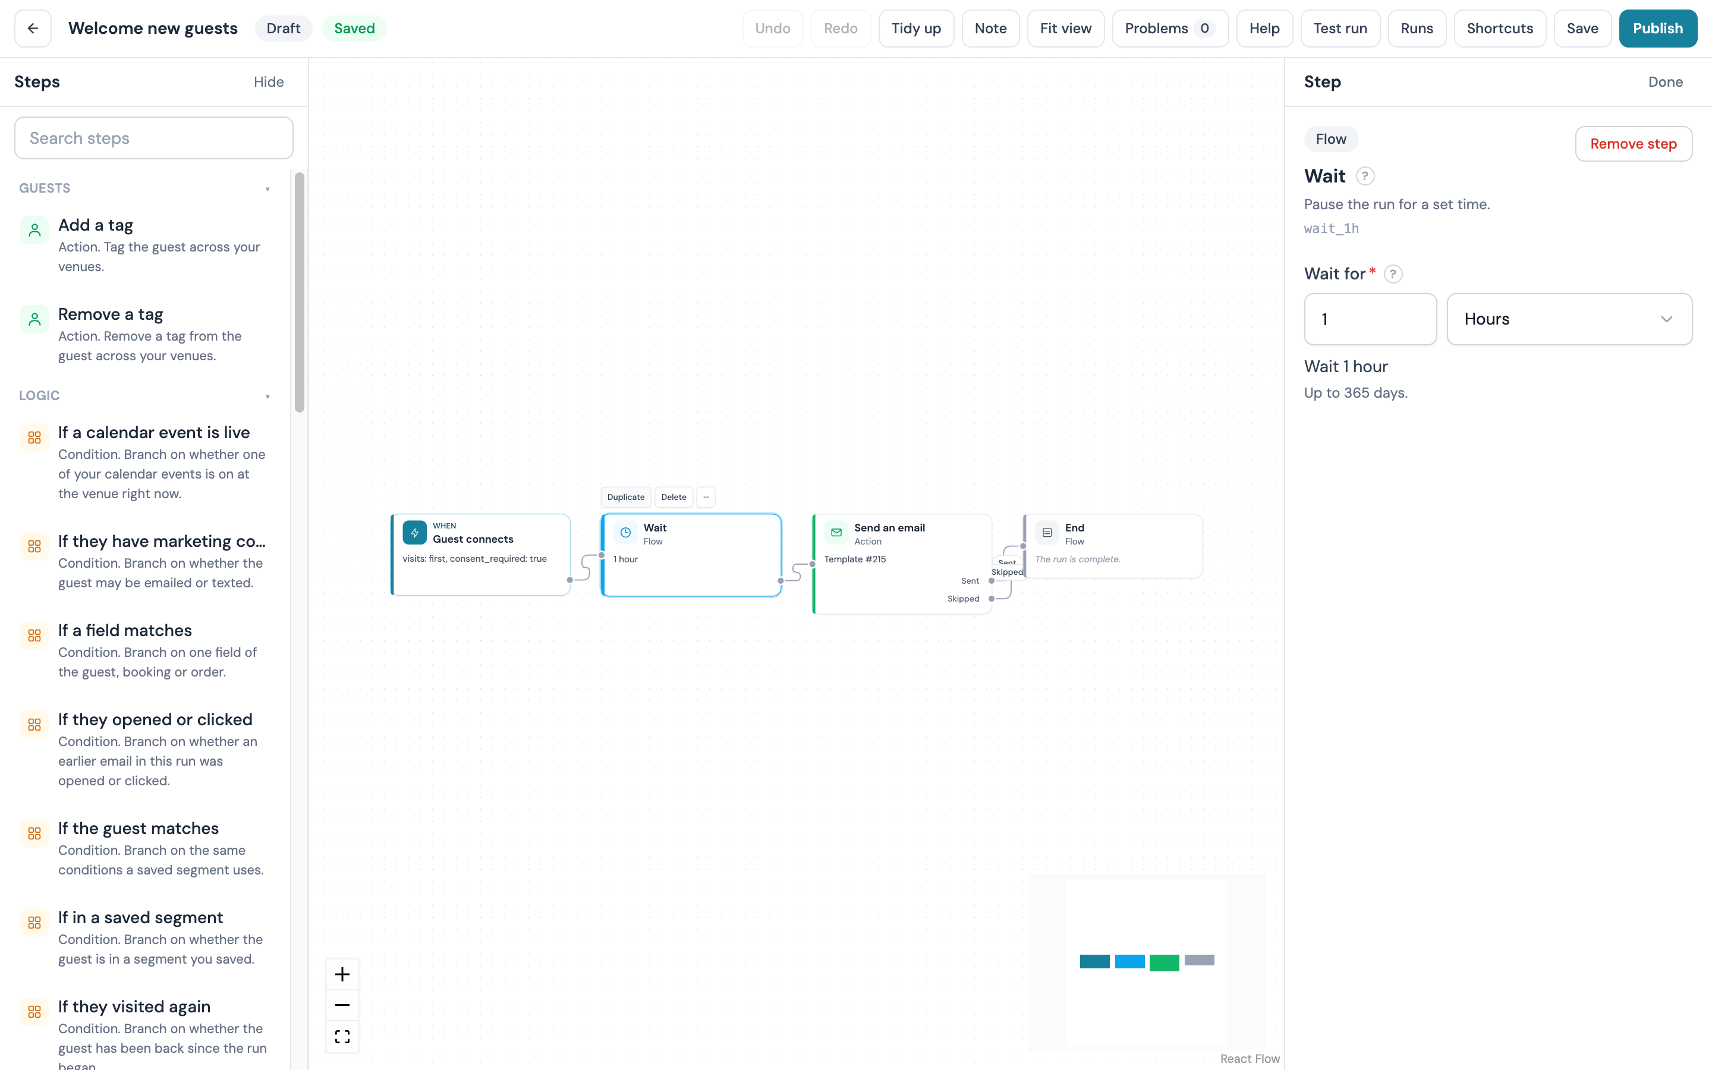Choose the If they opened or clicked step
The image size is (1712, 1070).
click(x=144, y=750)
